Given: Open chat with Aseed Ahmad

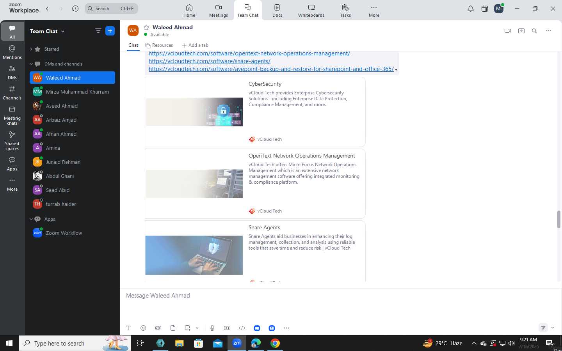Looking at the screenshot, I should point(72,106).
